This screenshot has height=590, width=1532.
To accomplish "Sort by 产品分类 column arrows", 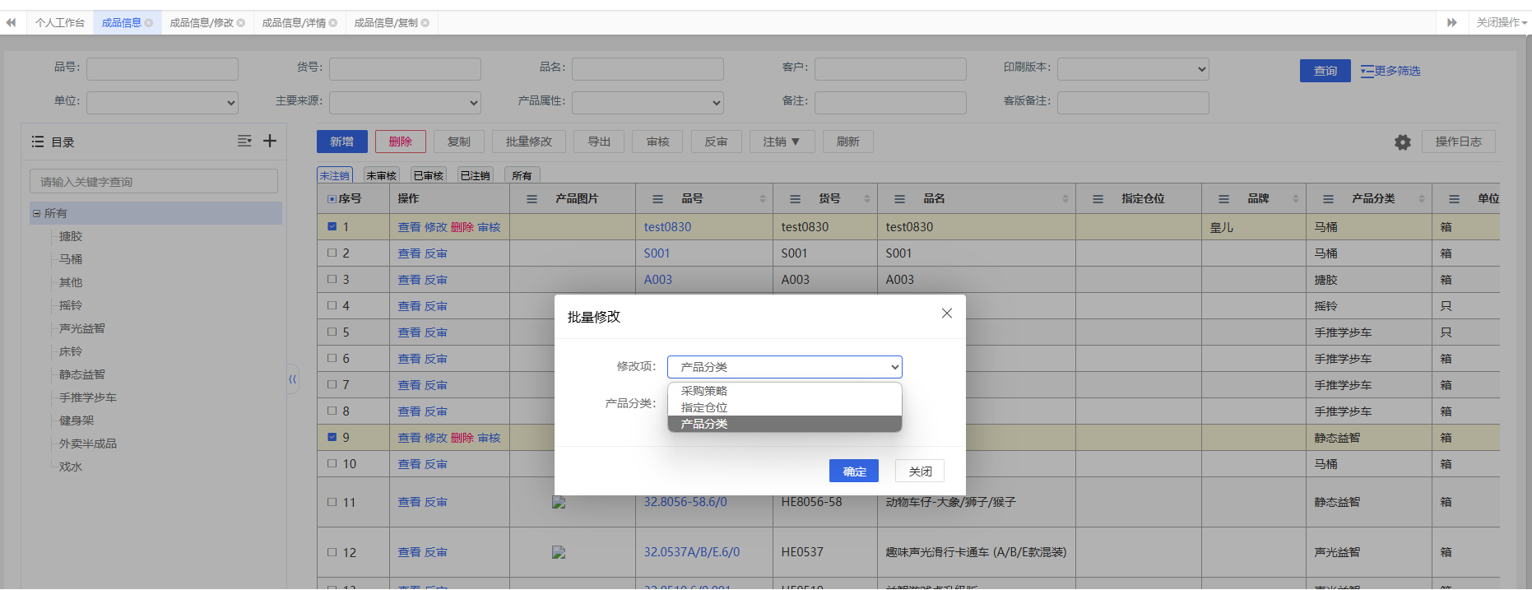I will pos(1422,199).
